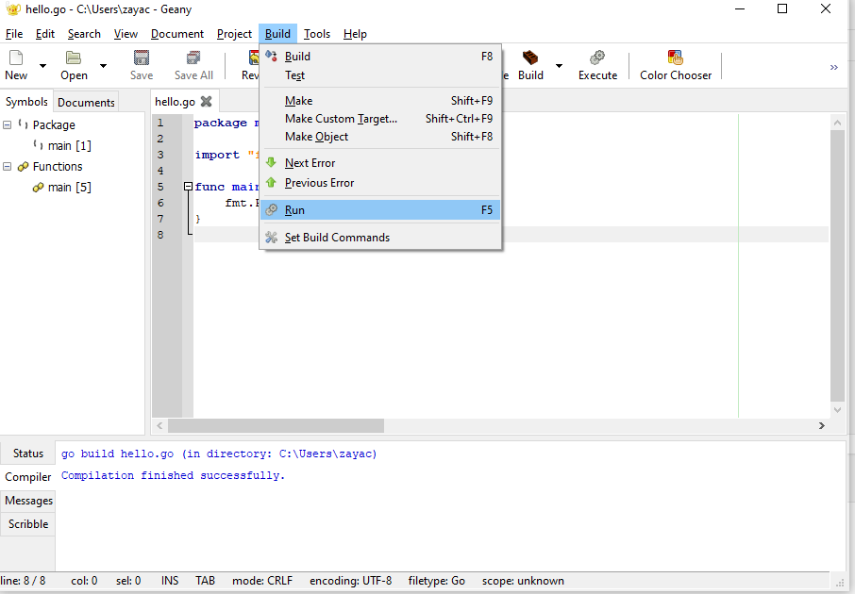The width and height of the screenshot is (855, 594).
Task: Switch to the Documents sidebar tab
Action: tap(86, 103)
